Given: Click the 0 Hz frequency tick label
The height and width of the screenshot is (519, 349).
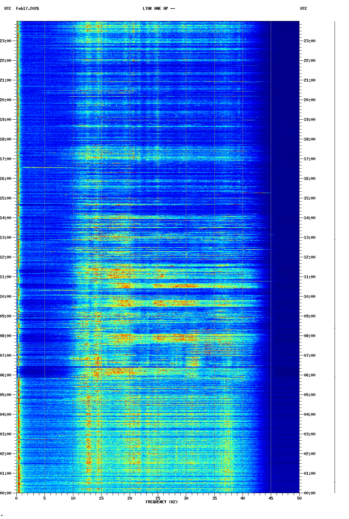Looking at the screenshot, I should tap(16, 498).
